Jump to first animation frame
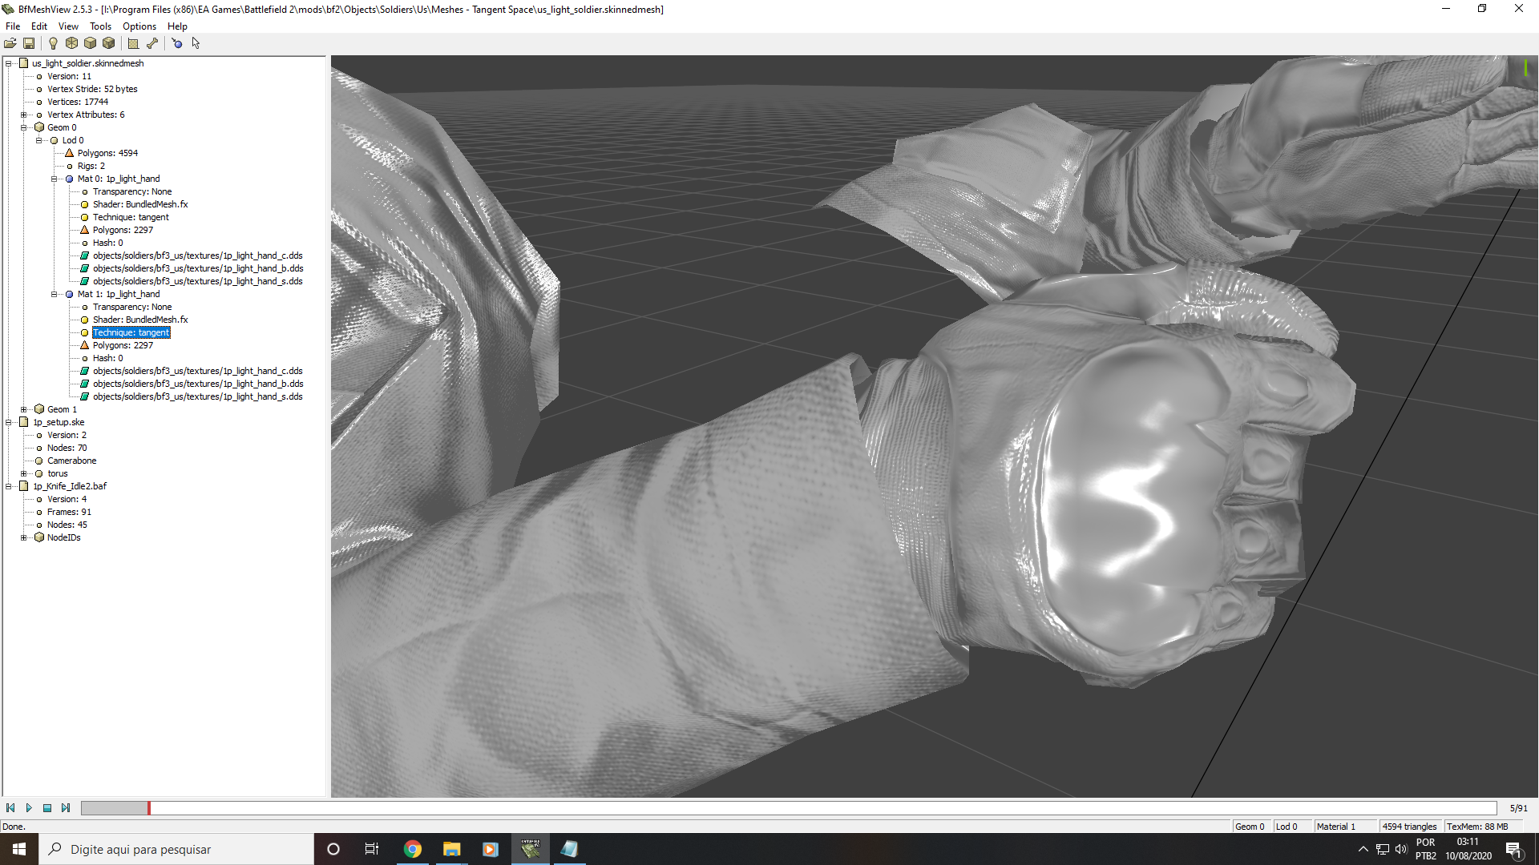The width and height of the screenshot is (1539, 865). tap(10, 808)
